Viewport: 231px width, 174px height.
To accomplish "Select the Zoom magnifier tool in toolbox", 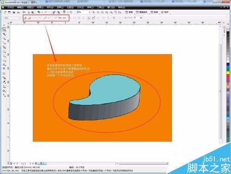I will pos(4,38).
